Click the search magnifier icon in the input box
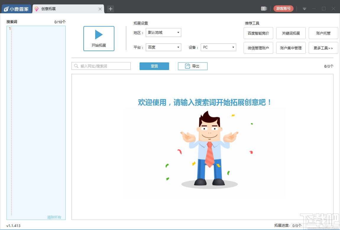Image resolution: width=340 pixels, height=230 pixels. coord(75,66)
